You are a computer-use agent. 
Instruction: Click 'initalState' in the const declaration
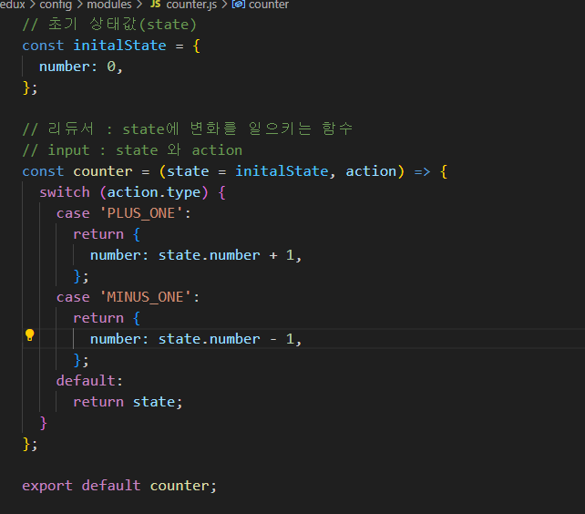(119, 46)
